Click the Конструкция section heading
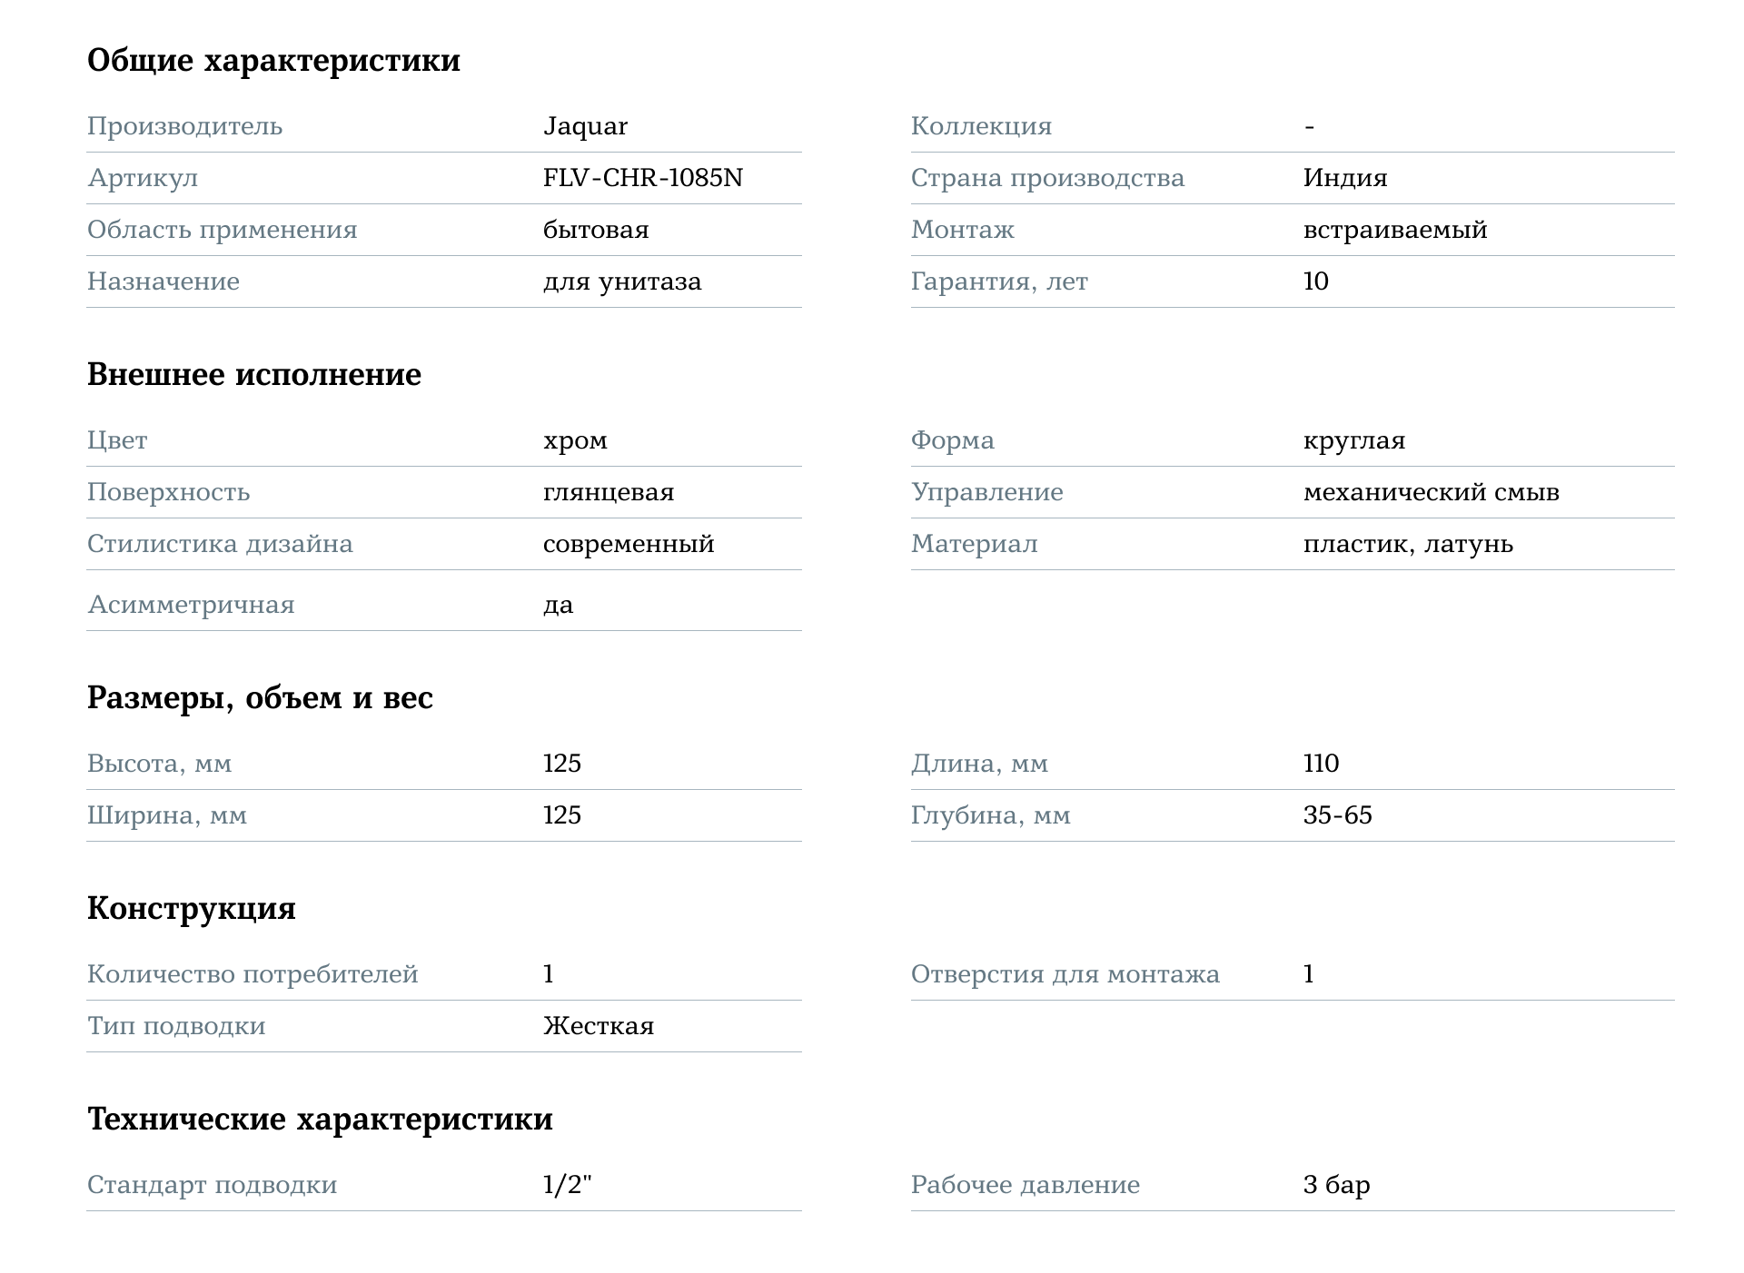The height and width of the screenshot is (1273, 1744). tap(192, 909)
